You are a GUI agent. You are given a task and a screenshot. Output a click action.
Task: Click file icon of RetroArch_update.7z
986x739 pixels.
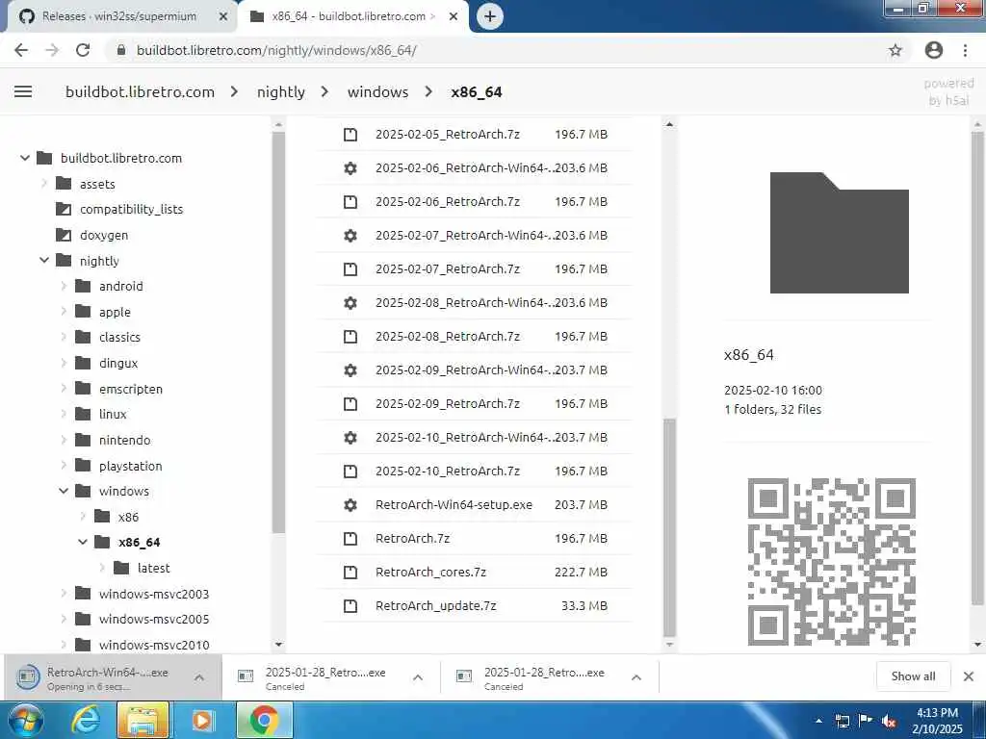(x=350, y=606)
